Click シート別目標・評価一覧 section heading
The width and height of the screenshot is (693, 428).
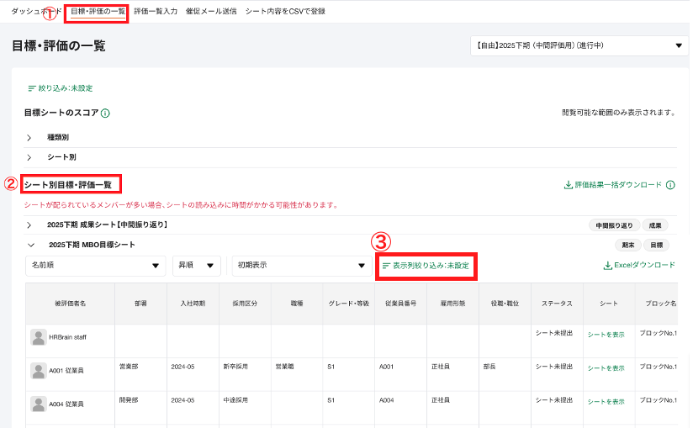[x=68, y=185]
